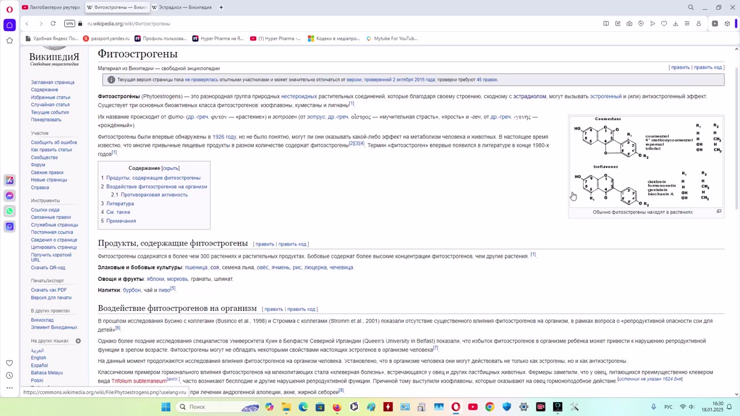Go to contents item Противораковая активность
Viewport: 740px width, 416px height.
point(154,195)
